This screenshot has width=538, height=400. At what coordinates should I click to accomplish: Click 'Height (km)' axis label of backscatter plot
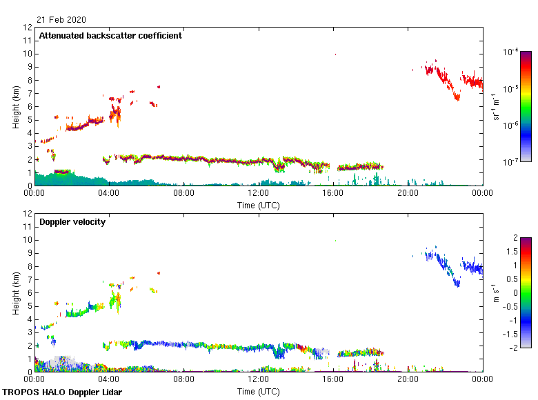pos(15,107)
